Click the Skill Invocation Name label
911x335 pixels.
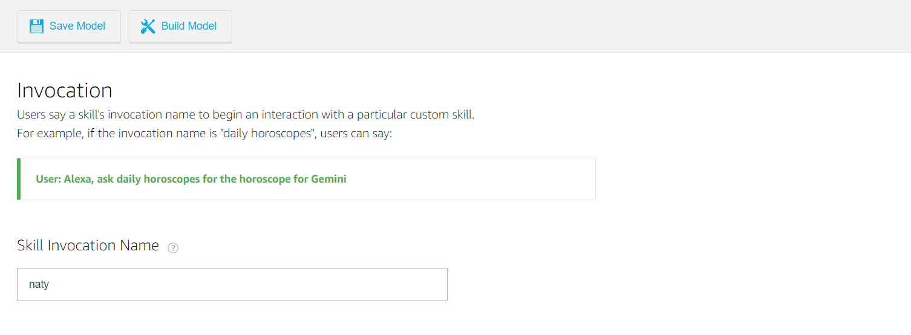click(88, 246)
